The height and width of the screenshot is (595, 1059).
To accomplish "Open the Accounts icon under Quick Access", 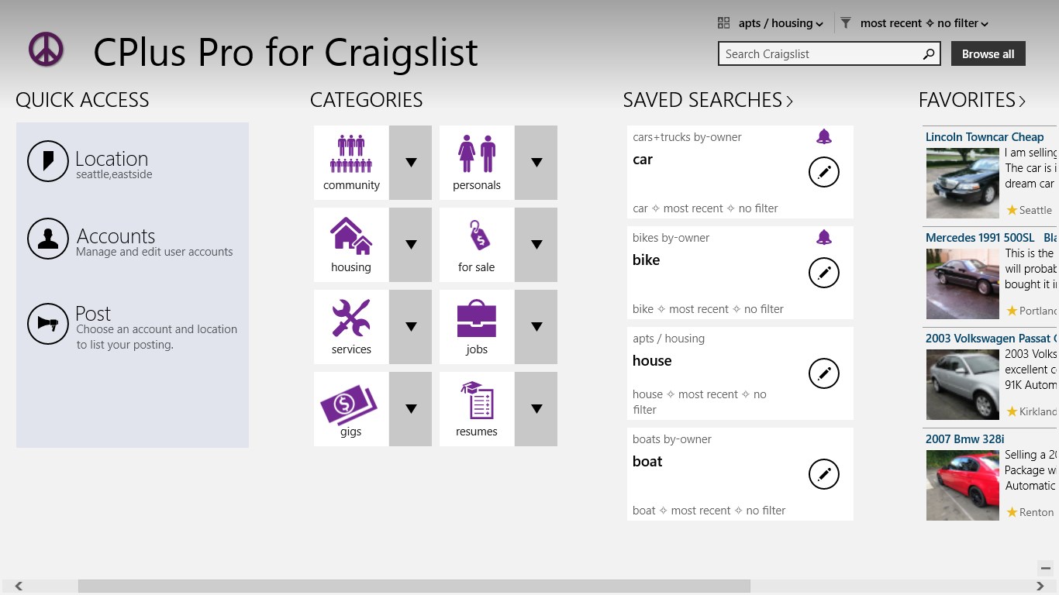I will coord(47,239).
